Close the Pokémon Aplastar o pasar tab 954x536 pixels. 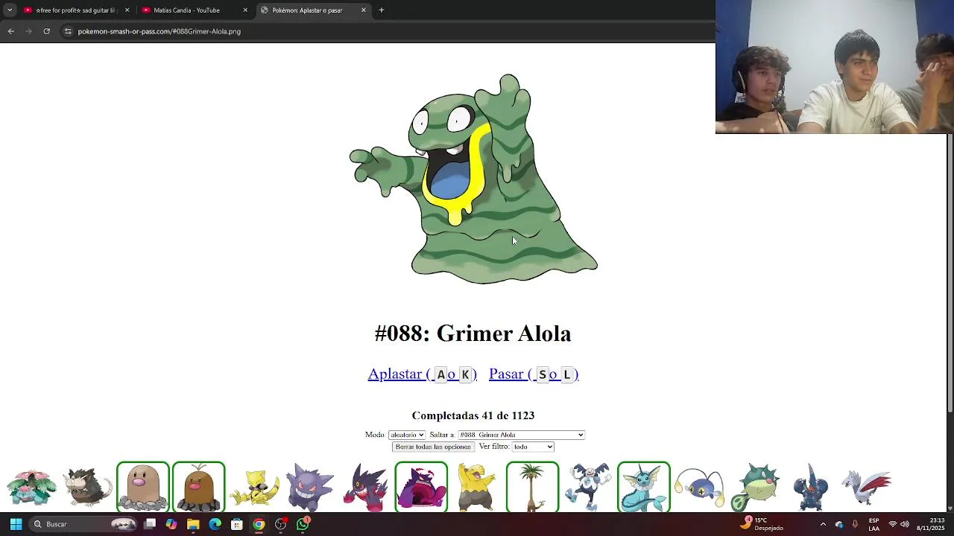point(364,10)
